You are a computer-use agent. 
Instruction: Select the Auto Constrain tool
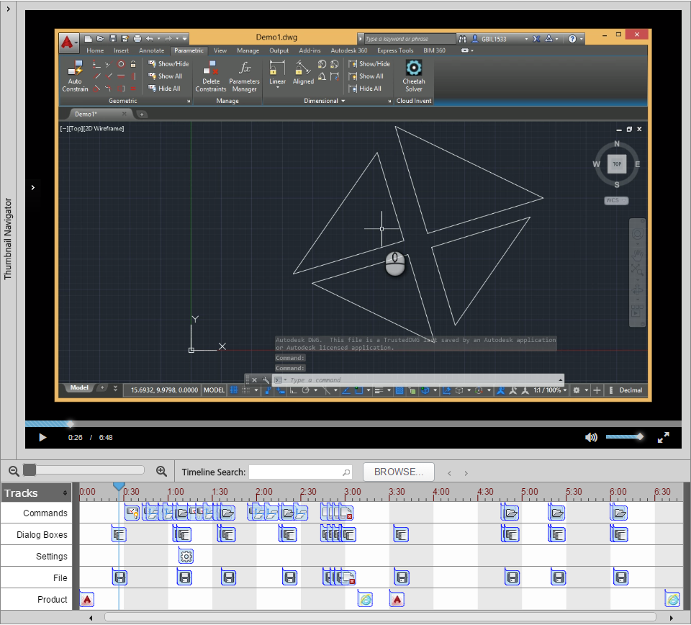75,76
